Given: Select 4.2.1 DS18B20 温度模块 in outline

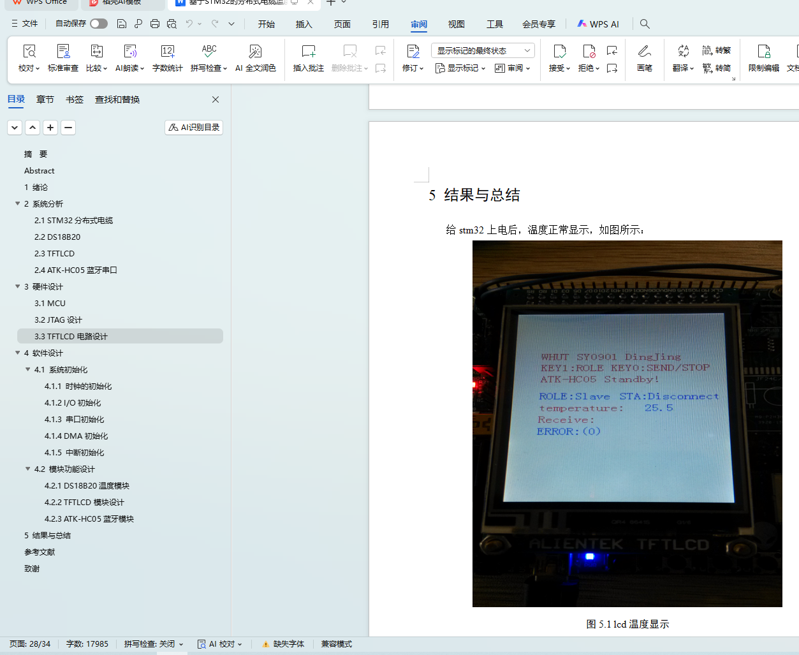Looking at the screenshot, I should 87,485.
